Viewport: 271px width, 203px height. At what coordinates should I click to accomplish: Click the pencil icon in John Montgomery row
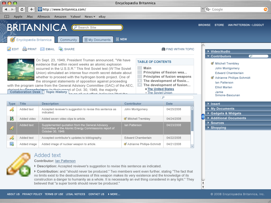[x=12, y=109]
